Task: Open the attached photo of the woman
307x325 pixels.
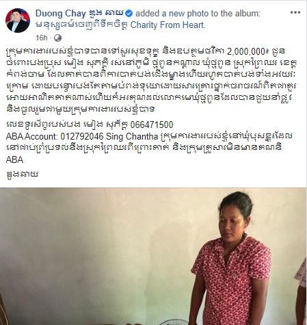Action: pyautogui.click(x=153, y=257)
